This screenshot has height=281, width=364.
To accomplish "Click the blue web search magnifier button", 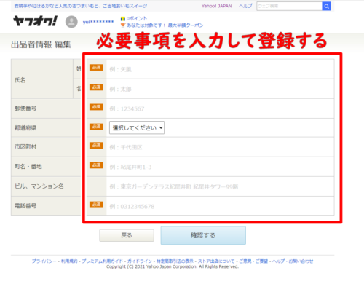I will click(x=326, y=6).
